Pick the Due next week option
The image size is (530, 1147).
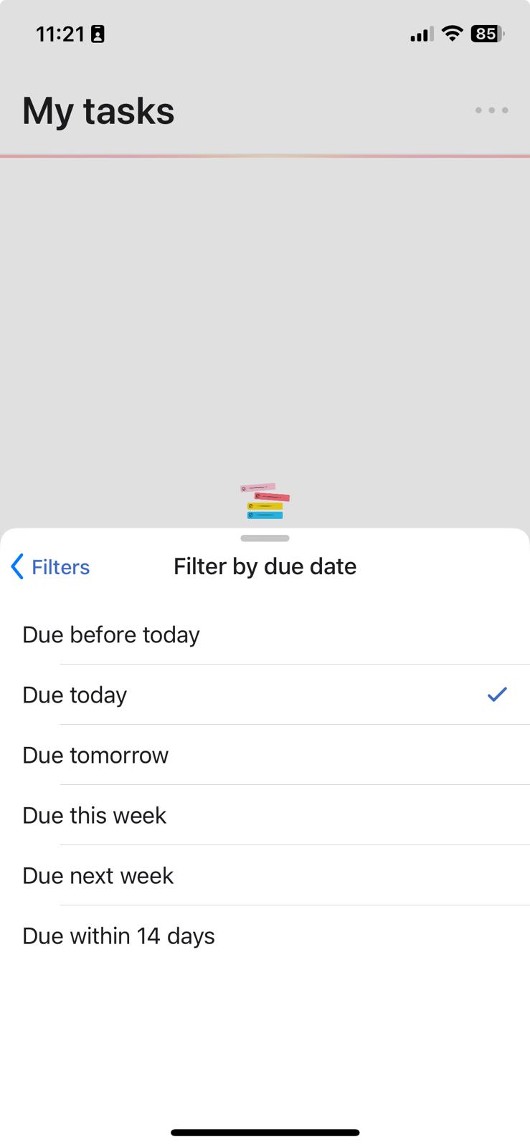[x=265, y=875]
